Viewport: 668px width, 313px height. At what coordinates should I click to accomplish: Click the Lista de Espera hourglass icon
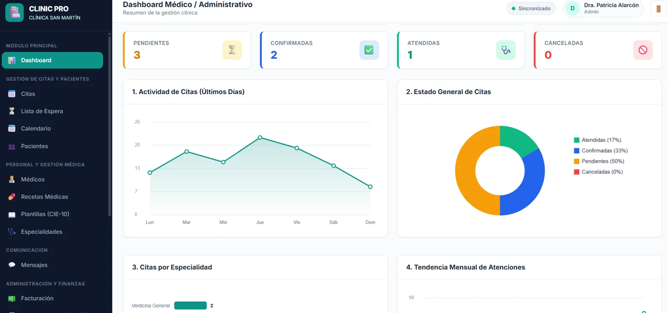(x=12, y=111)
